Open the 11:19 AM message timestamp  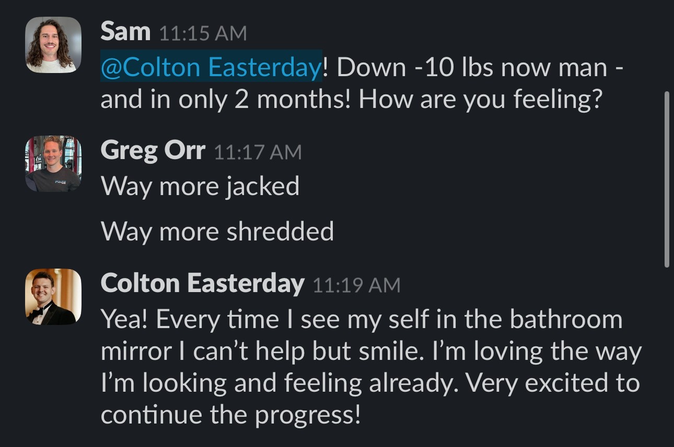coord(356,285)
